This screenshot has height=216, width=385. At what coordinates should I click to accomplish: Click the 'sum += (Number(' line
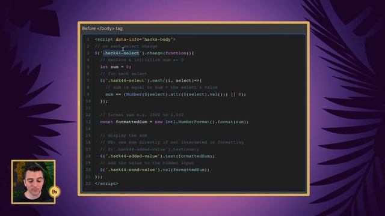pyautogui.click(x=175, y=94)
